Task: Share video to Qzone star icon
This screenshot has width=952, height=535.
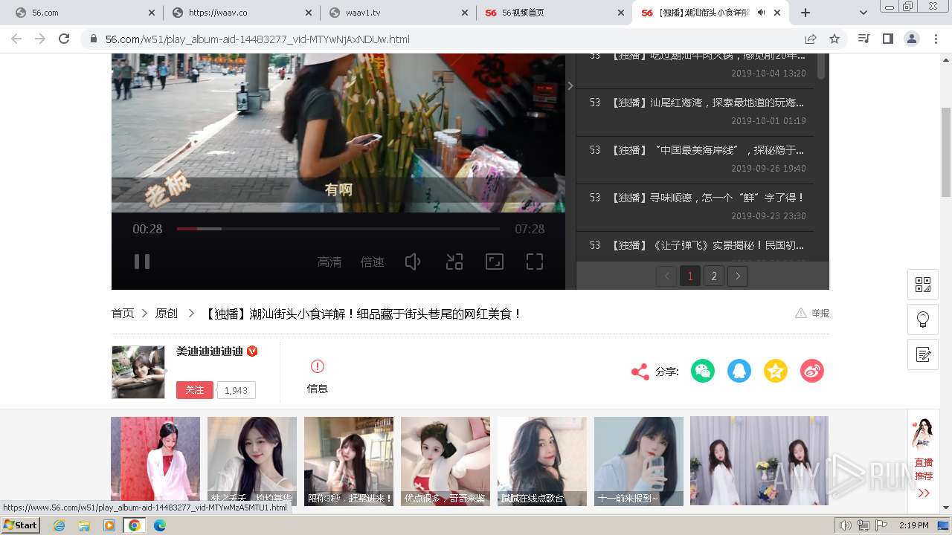Action: 776,371
